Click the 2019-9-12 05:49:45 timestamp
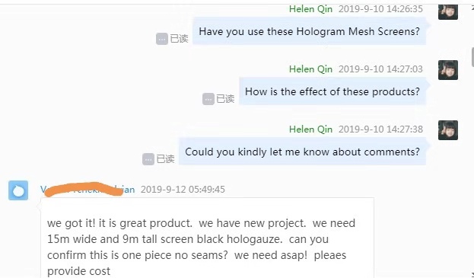The height and width of the screenshot is (278, 474). pos(183,190)
